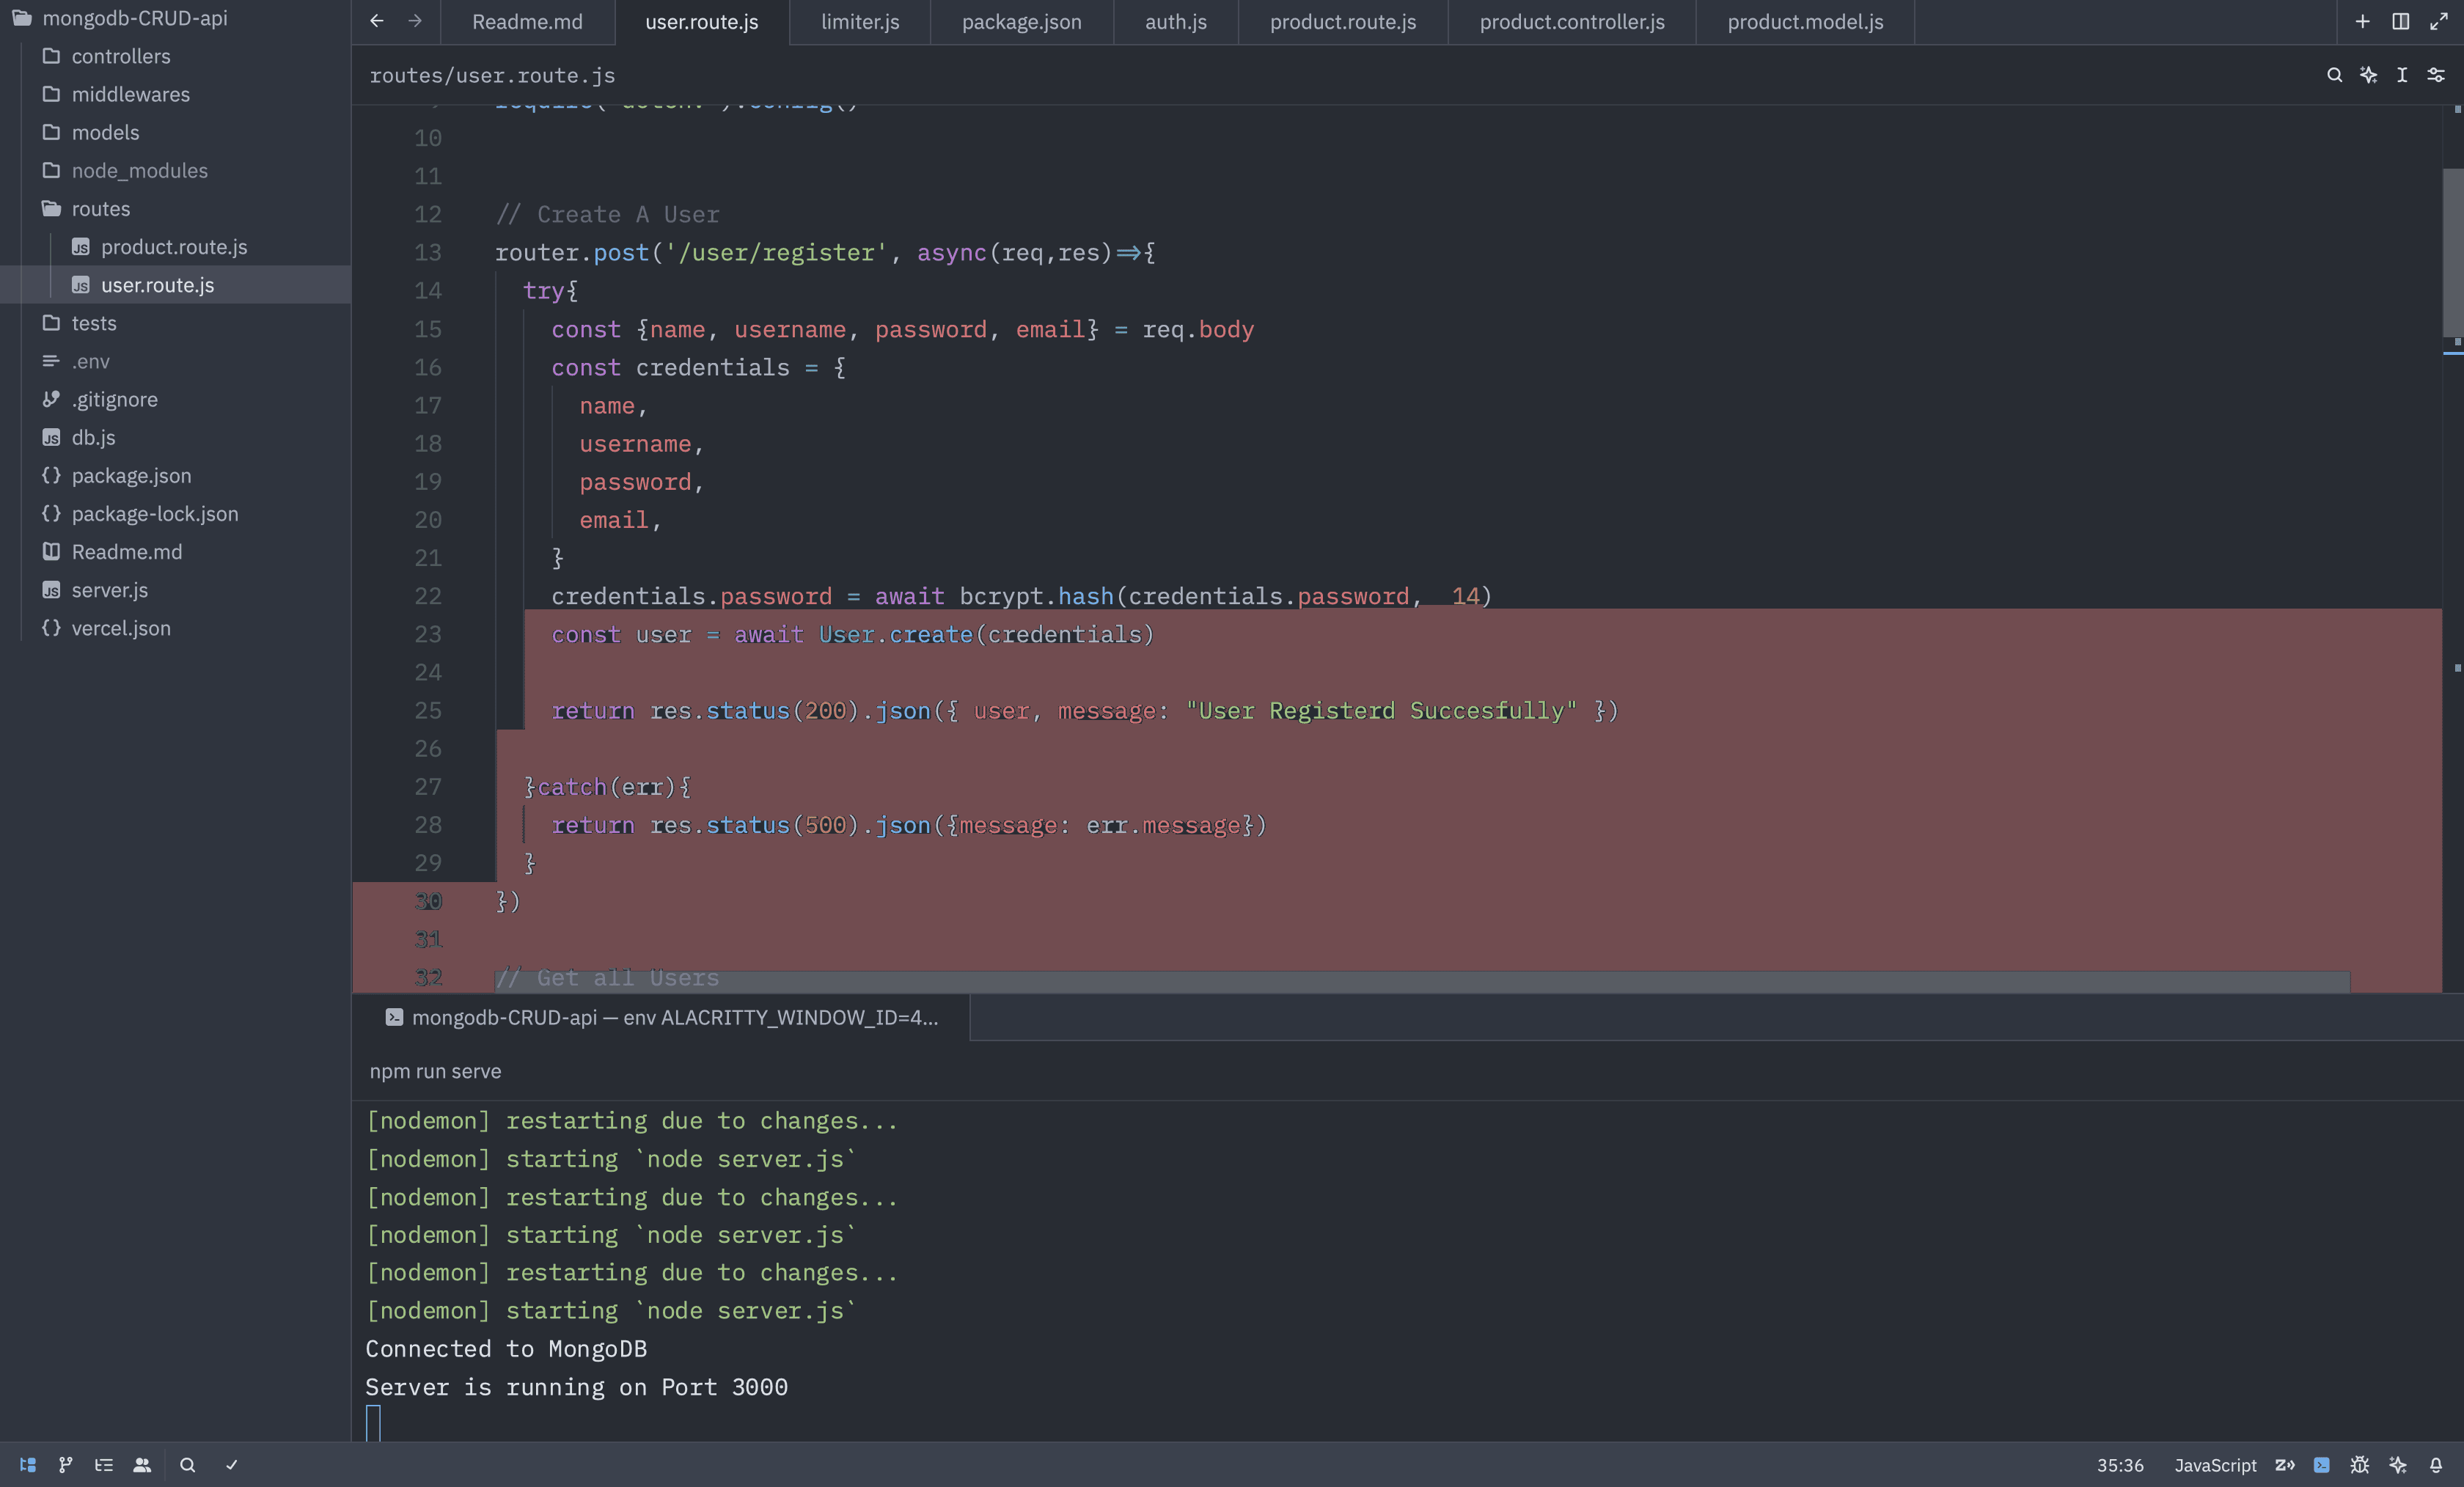The image size is (2464, 1487).
Task: Click the new tab plus icon
Action: tap(2363, 21)
